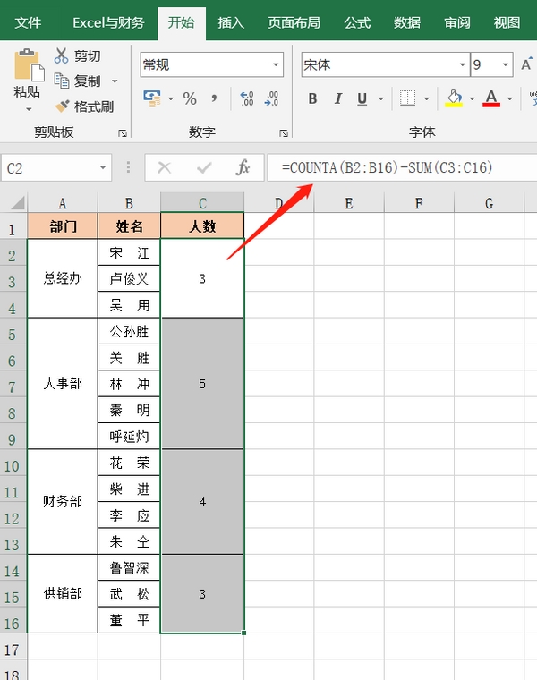Switch to 插入 ribbon tab
This screenshot has height=680, width=537.
[231, 22]
